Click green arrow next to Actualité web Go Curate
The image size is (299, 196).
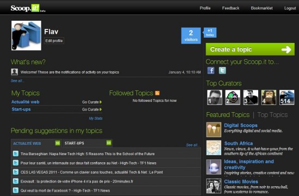pyautogui.click(x=101, y=102)
